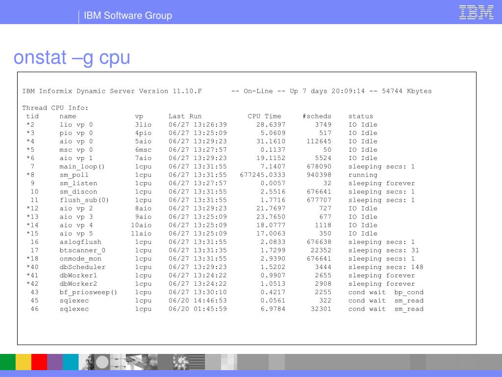Click #scheds value 940398
This screenshot has width=502, height=377.
tap(319, 175)
